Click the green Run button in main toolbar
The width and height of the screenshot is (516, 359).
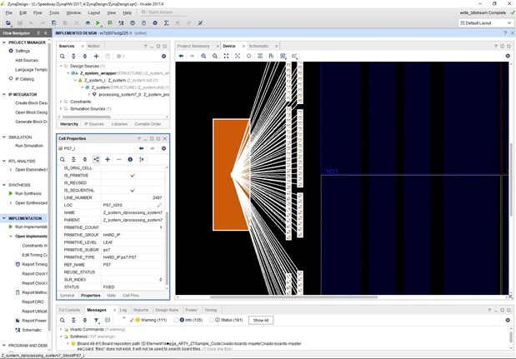(x=98, y=23)
